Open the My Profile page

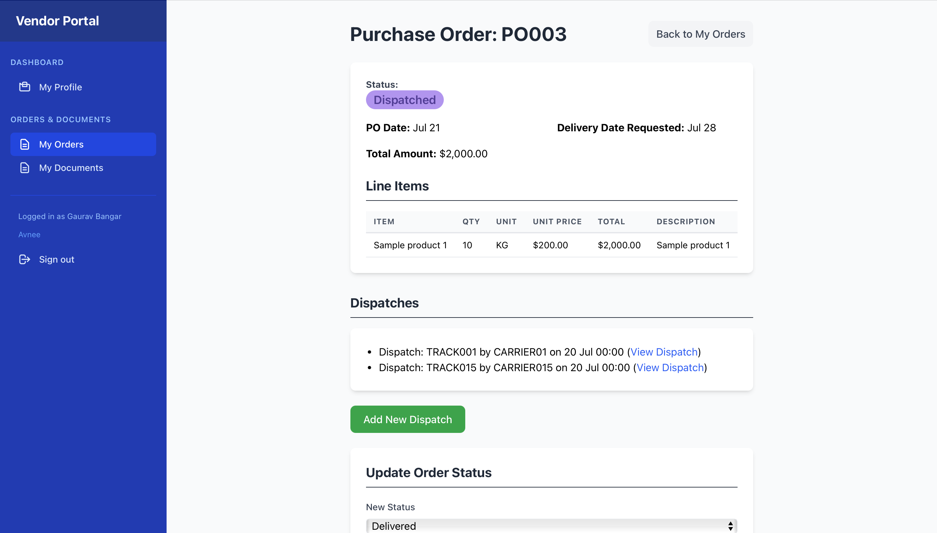[x=61, y=87]
